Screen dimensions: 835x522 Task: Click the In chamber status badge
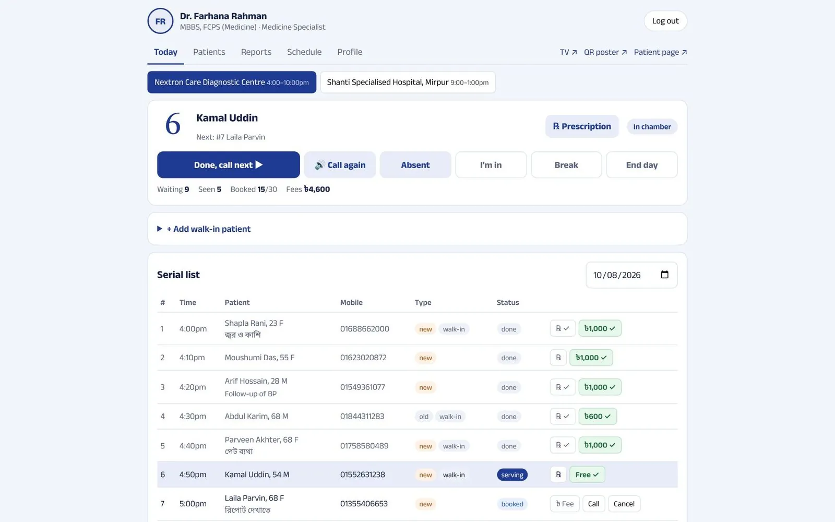tap(652, 126)
